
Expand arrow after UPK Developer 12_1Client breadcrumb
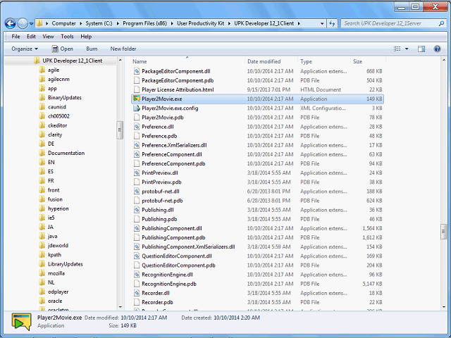[299, 23]
